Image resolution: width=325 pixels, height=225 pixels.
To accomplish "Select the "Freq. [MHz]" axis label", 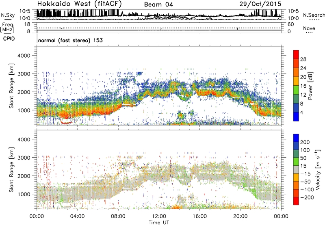I will tap(7, 27).
